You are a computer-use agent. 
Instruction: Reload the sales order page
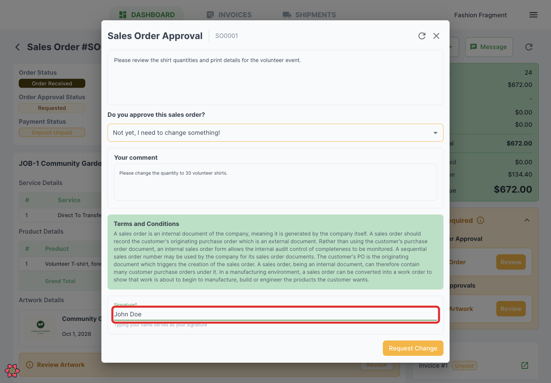(529, 47)
